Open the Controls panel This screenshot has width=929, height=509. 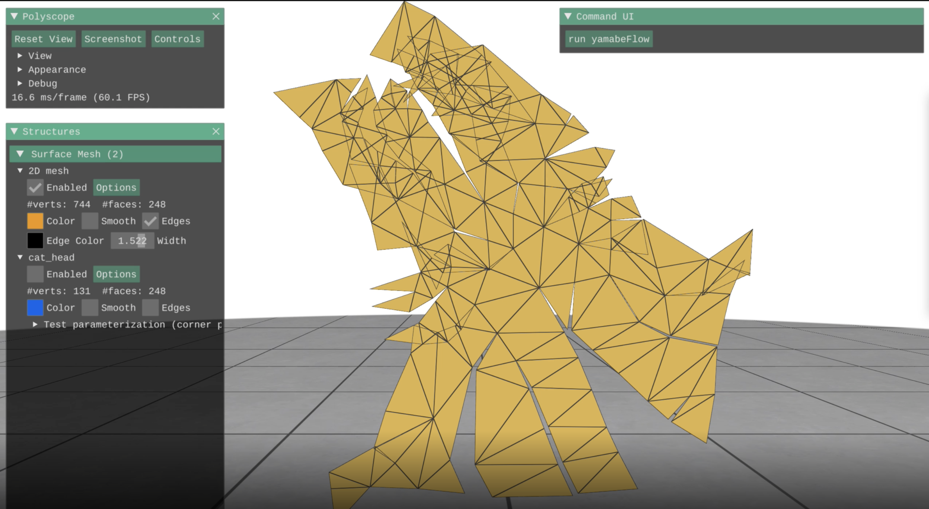pos(177,39)
